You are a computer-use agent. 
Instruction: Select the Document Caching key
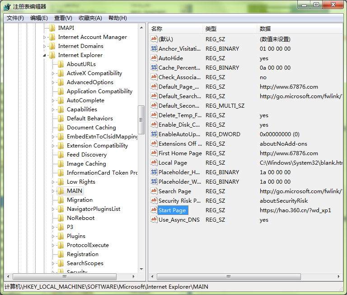(91, 128)
